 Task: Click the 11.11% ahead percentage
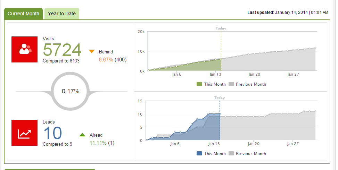(98, 143)
